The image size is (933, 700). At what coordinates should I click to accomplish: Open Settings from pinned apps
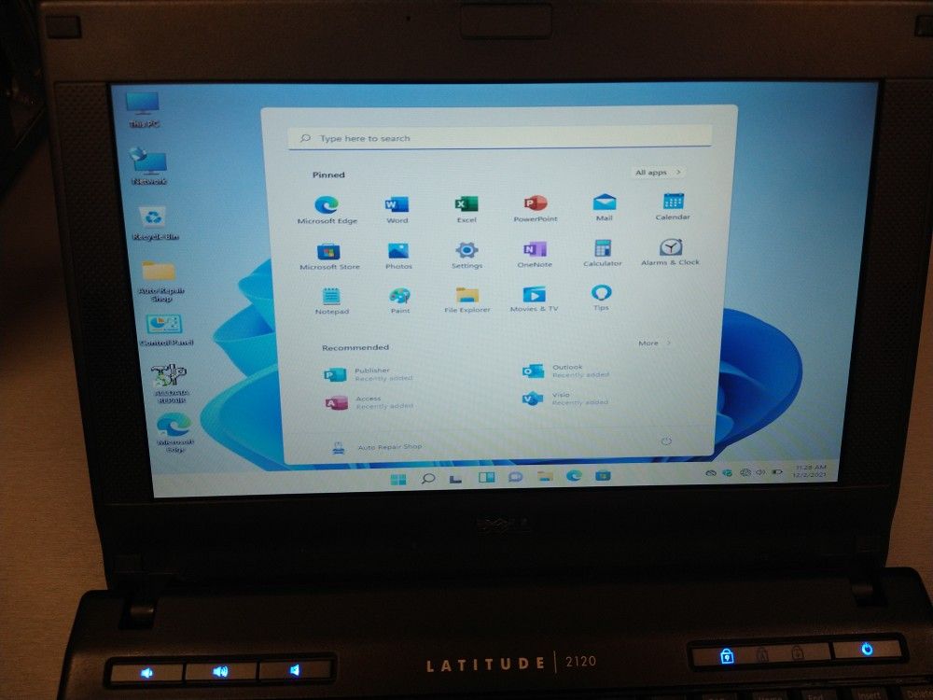pos(466,256)
